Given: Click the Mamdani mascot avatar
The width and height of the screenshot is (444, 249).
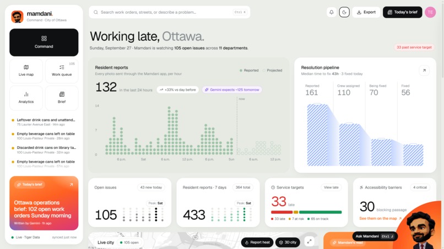Looking at the screenshot, I should coord(420,230).
